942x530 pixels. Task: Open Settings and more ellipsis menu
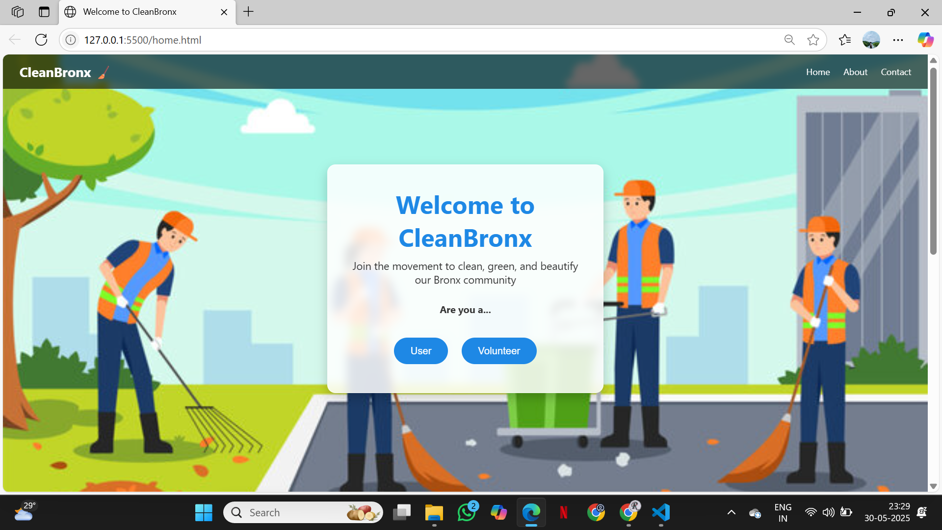(x=898, y=40)
